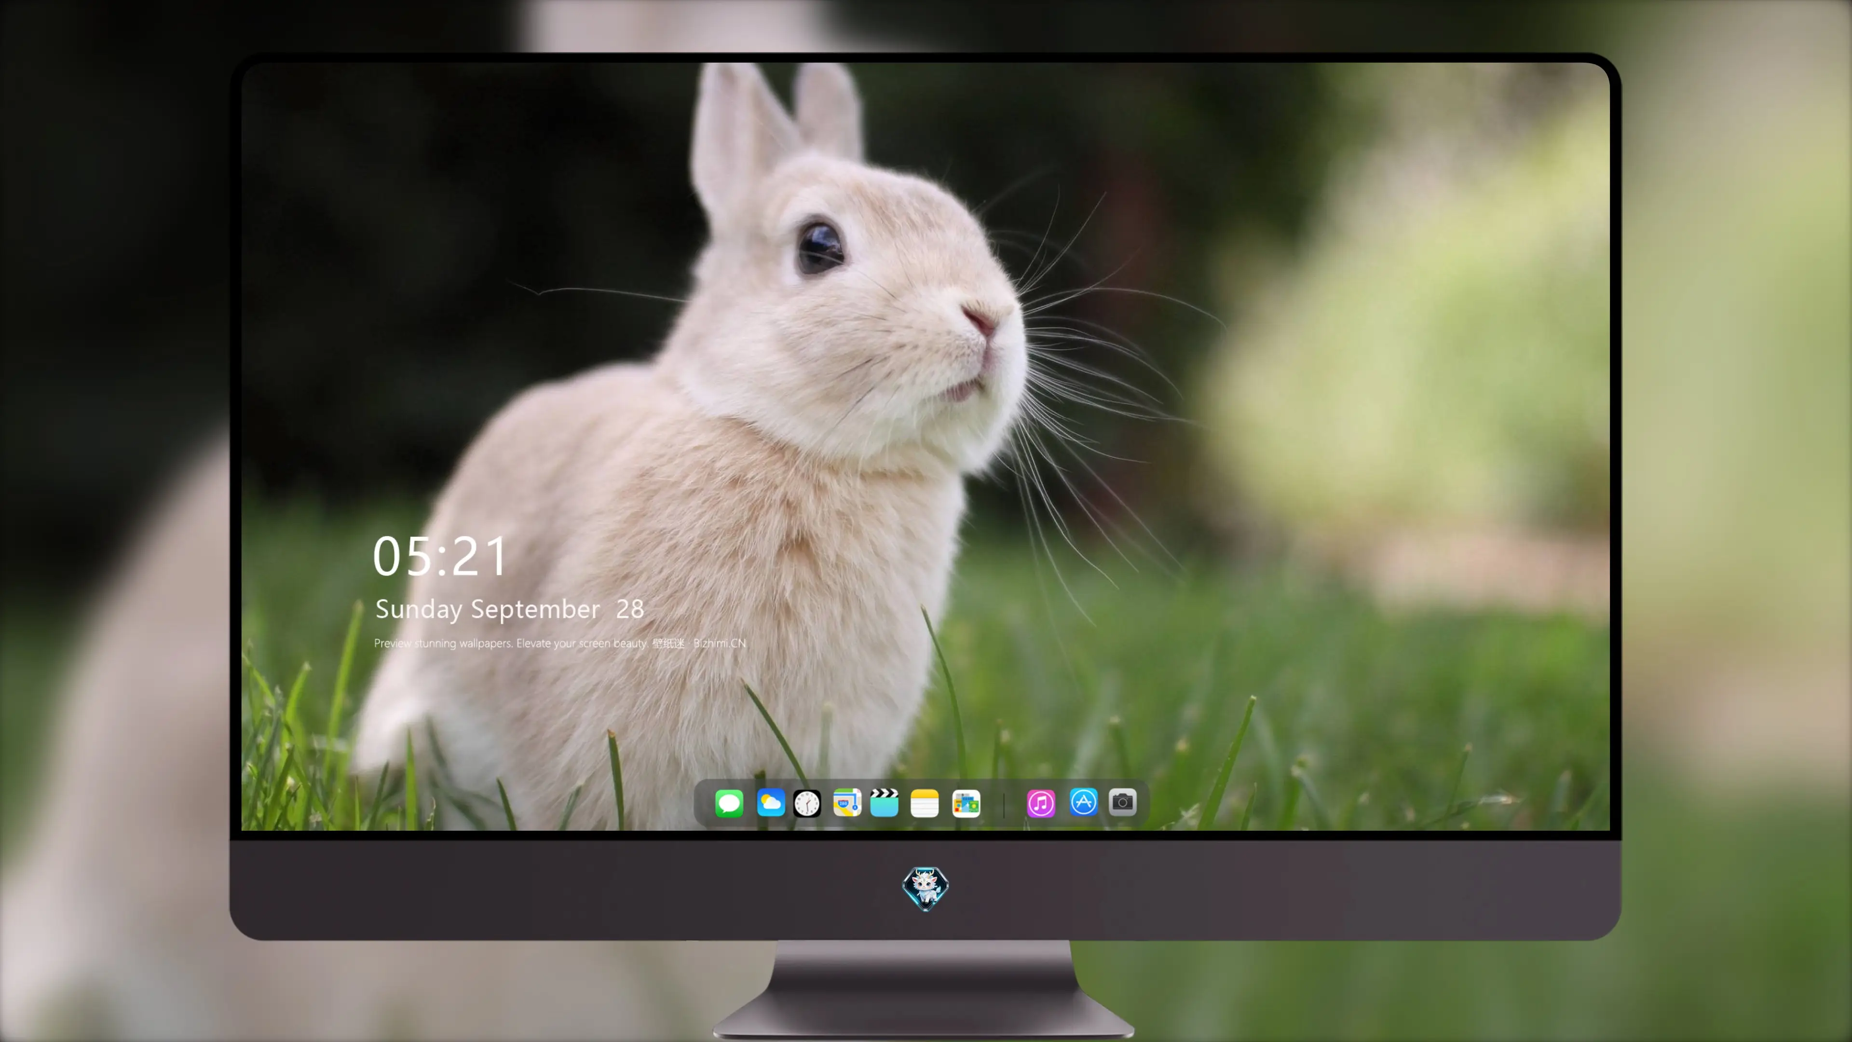Launch the iTunes Store music icon
1852x1042 pixels.
[x=1041, y=803]
